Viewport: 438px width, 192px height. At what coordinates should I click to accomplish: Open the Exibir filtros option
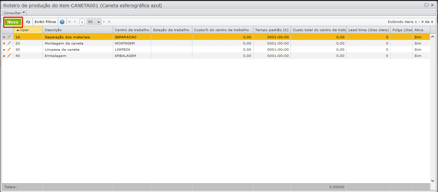coord(45,22)
